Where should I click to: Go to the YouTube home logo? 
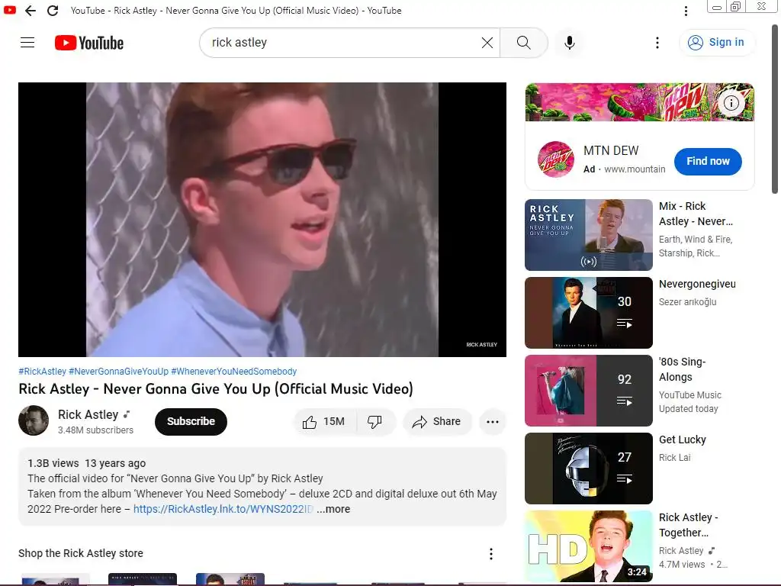[89, 43]
